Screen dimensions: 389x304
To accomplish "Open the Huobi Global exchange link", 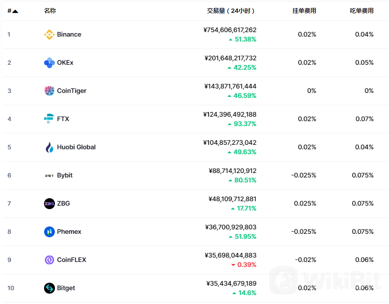I will (x=76, y=147).
